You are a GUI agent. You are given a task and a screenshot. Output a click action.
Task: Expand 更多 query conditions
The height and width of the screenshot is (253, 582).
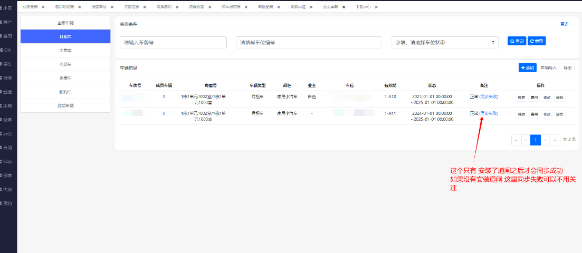tap(564, 24)
